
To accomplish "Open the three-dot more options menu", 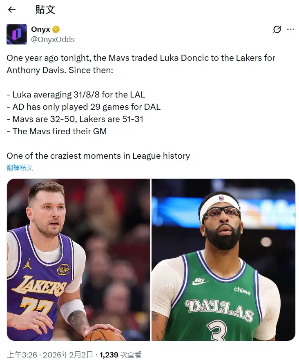I will pyautogui.click(x=291, y=29).
